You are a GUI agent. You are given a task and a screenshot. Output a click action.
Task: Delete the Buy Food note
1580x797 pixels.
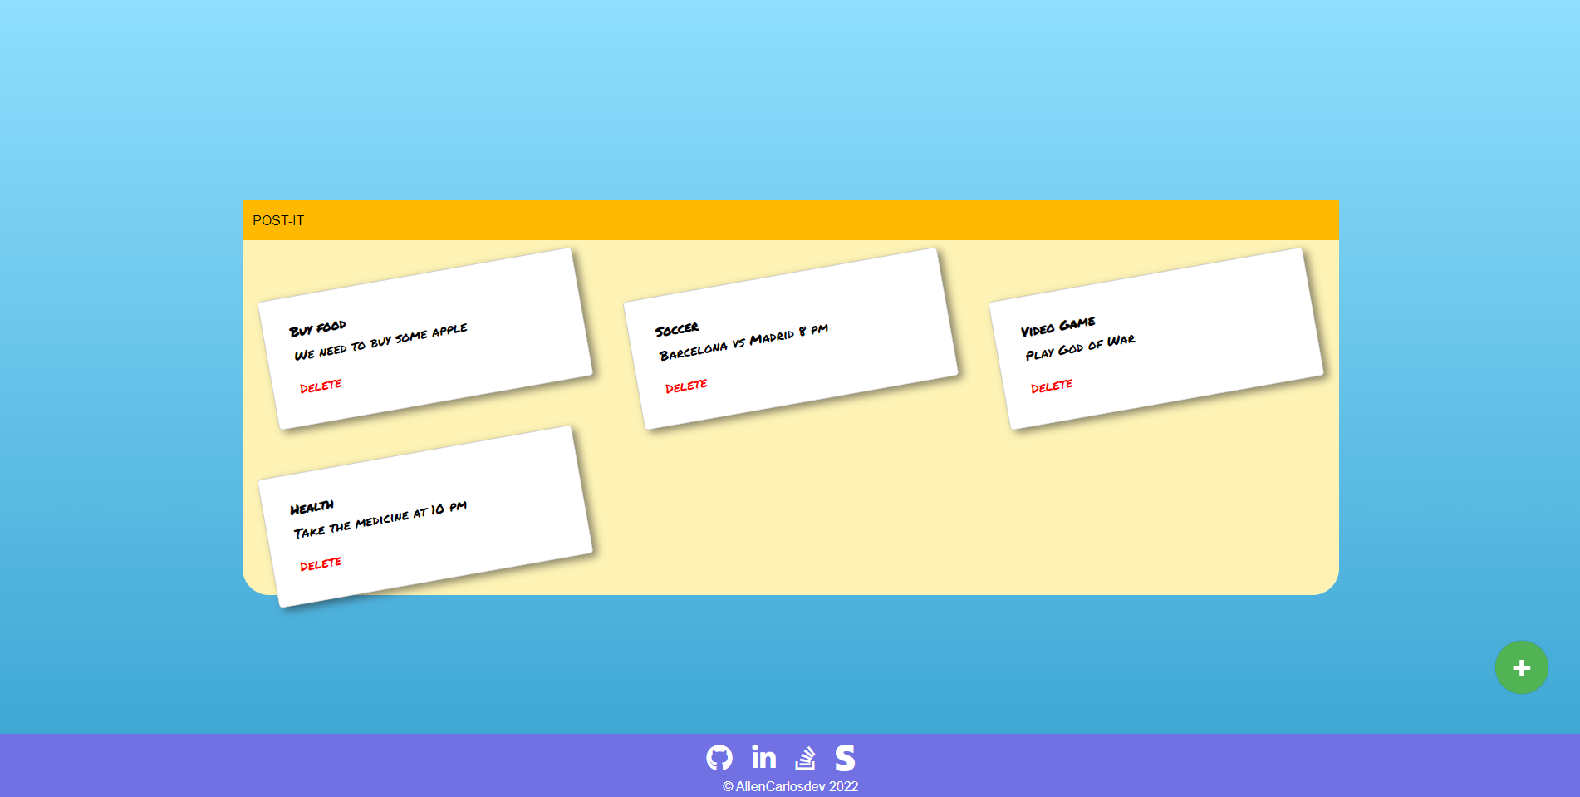[320, 384]
